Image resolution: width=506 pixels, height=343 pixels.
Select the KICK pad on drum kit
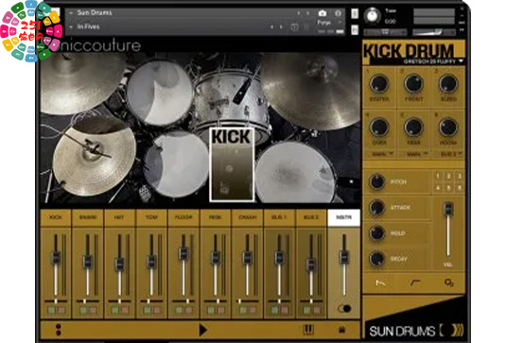tap(232, 164)
